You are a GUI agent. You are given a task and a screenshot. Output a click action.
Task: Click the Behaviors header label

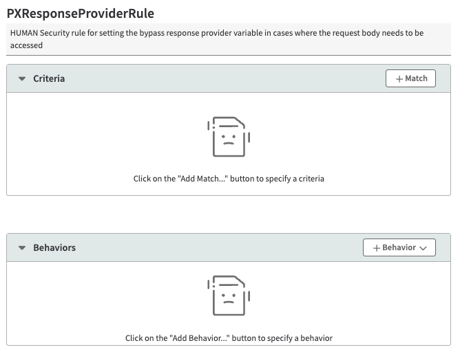pyautogui.click(x=54, y=247)
